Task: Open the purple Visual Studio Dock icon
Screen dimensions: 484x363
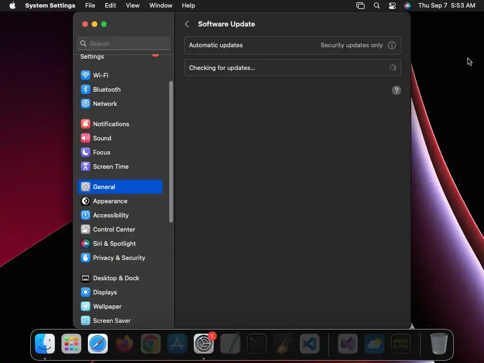Action: [x=347, y=344]
